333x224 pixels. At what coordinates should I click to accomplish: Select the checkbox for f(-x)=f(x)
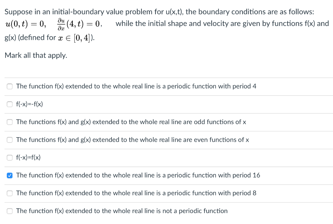(9, 157)
